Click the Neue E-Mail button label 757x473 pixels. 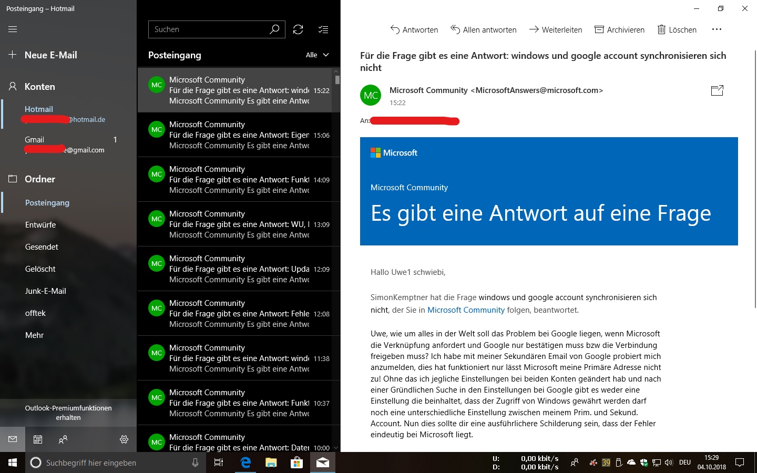pos(51,55)
